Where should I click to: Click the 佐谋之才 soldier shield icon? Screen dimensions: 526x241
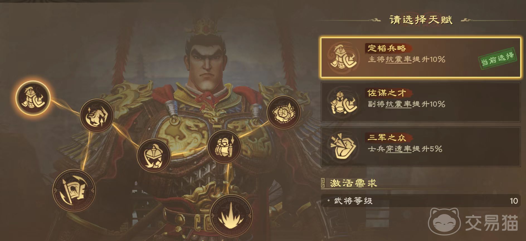(x=343, y=102)
